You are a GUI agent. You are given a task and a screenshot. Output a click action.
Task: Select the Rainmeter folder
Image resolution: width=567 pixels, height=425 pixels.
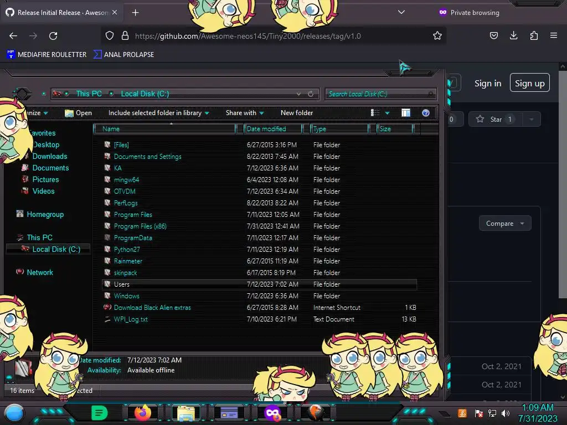[x=128, y=261]
